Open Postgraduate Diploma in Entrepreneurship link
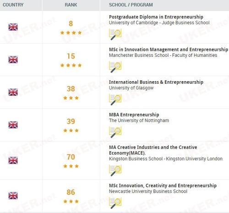This screenshot has height=213, width=229. coord(156,17)
